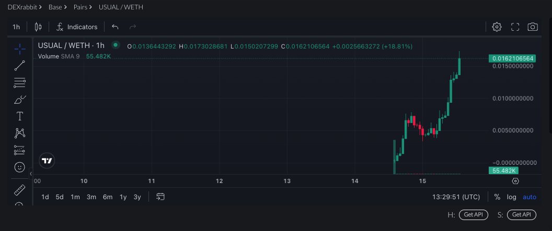
Task: Set the range to 5d
Action: pyautogui.click(x=60, y=197)
